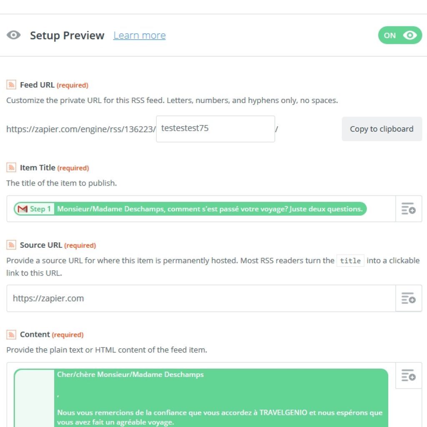427x427 pixels.
Task: Open insert-field menu for Content
Action: (409, 376)
